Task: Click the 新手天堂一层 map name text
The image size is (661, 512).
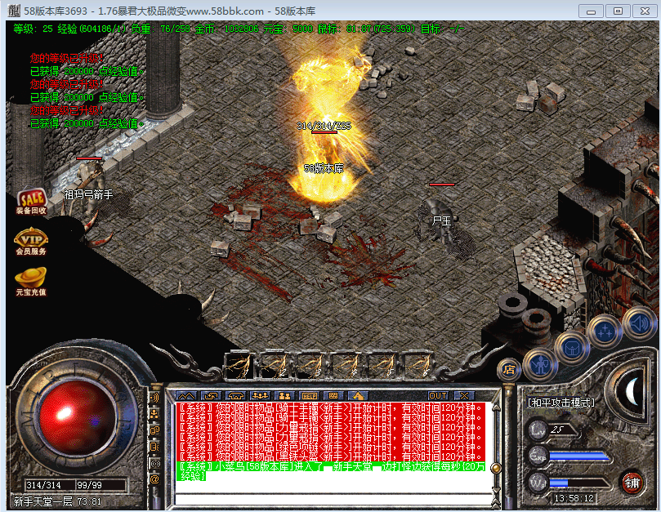Action: 42,501
